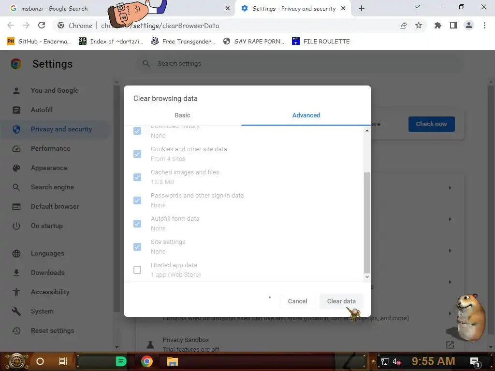Click the Accessibility figure icon
Viewport: 495px width, 371px height.
point(16,292)
